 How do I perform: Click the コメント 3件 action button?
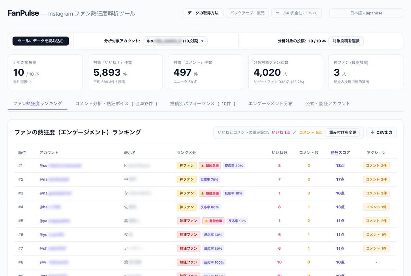pyautogui.click(x=376, y=193)
